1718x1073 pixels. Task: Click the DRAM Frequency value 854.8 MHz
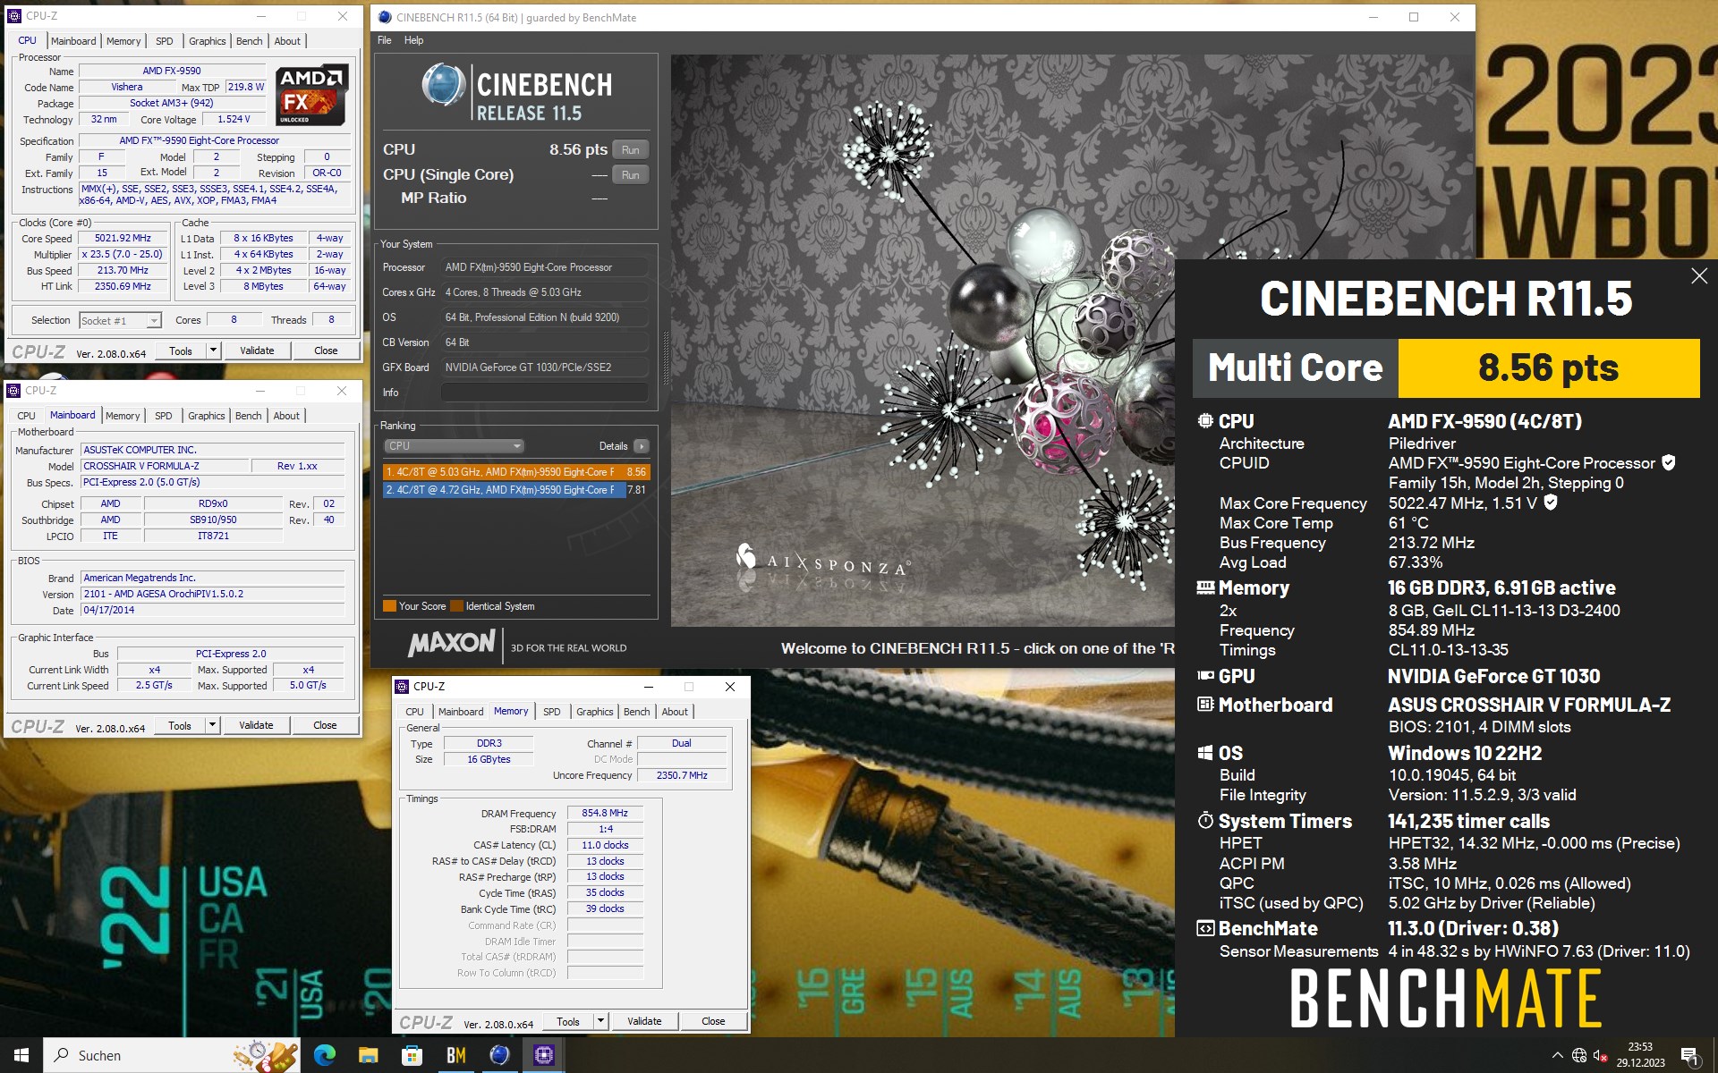pos(605,814)
